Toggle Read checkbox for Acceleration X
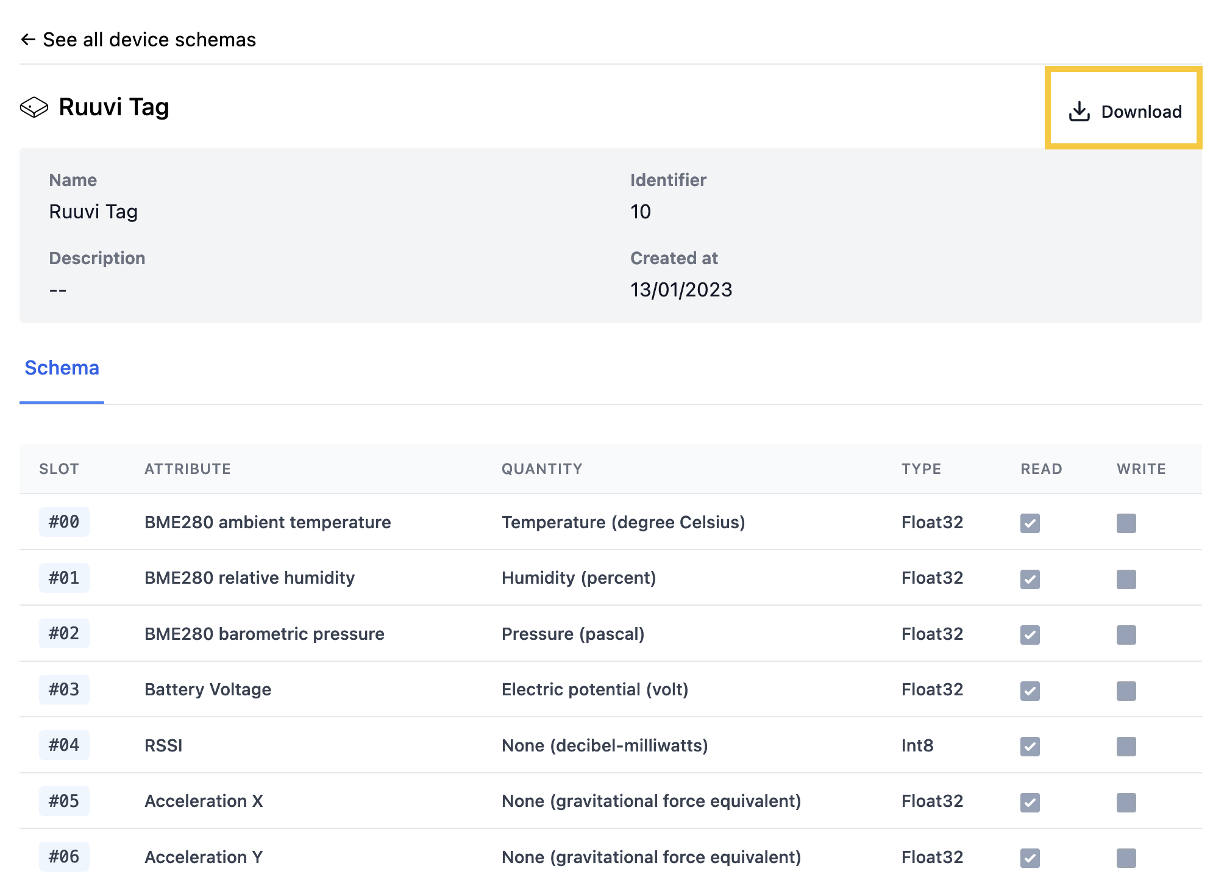This screenshot has width=1213, height=882. 1030,802
